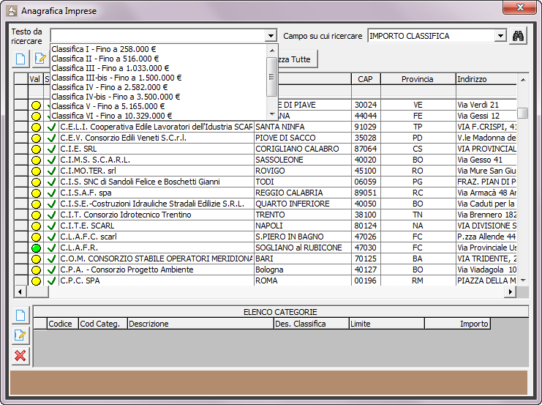Click yellow circle for C.I.T. Consorzio Idrotecnico Trentino
Image resolution: width=542 pixels, height=405 pixels.
click(36, 215)
